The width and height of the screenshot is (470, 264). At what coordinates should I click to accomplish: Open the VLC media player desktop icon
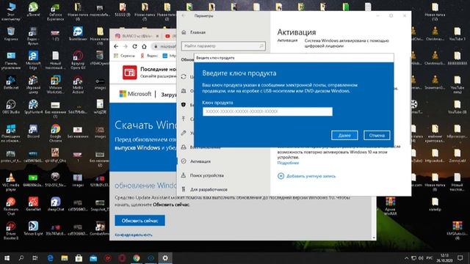(11, 182)
